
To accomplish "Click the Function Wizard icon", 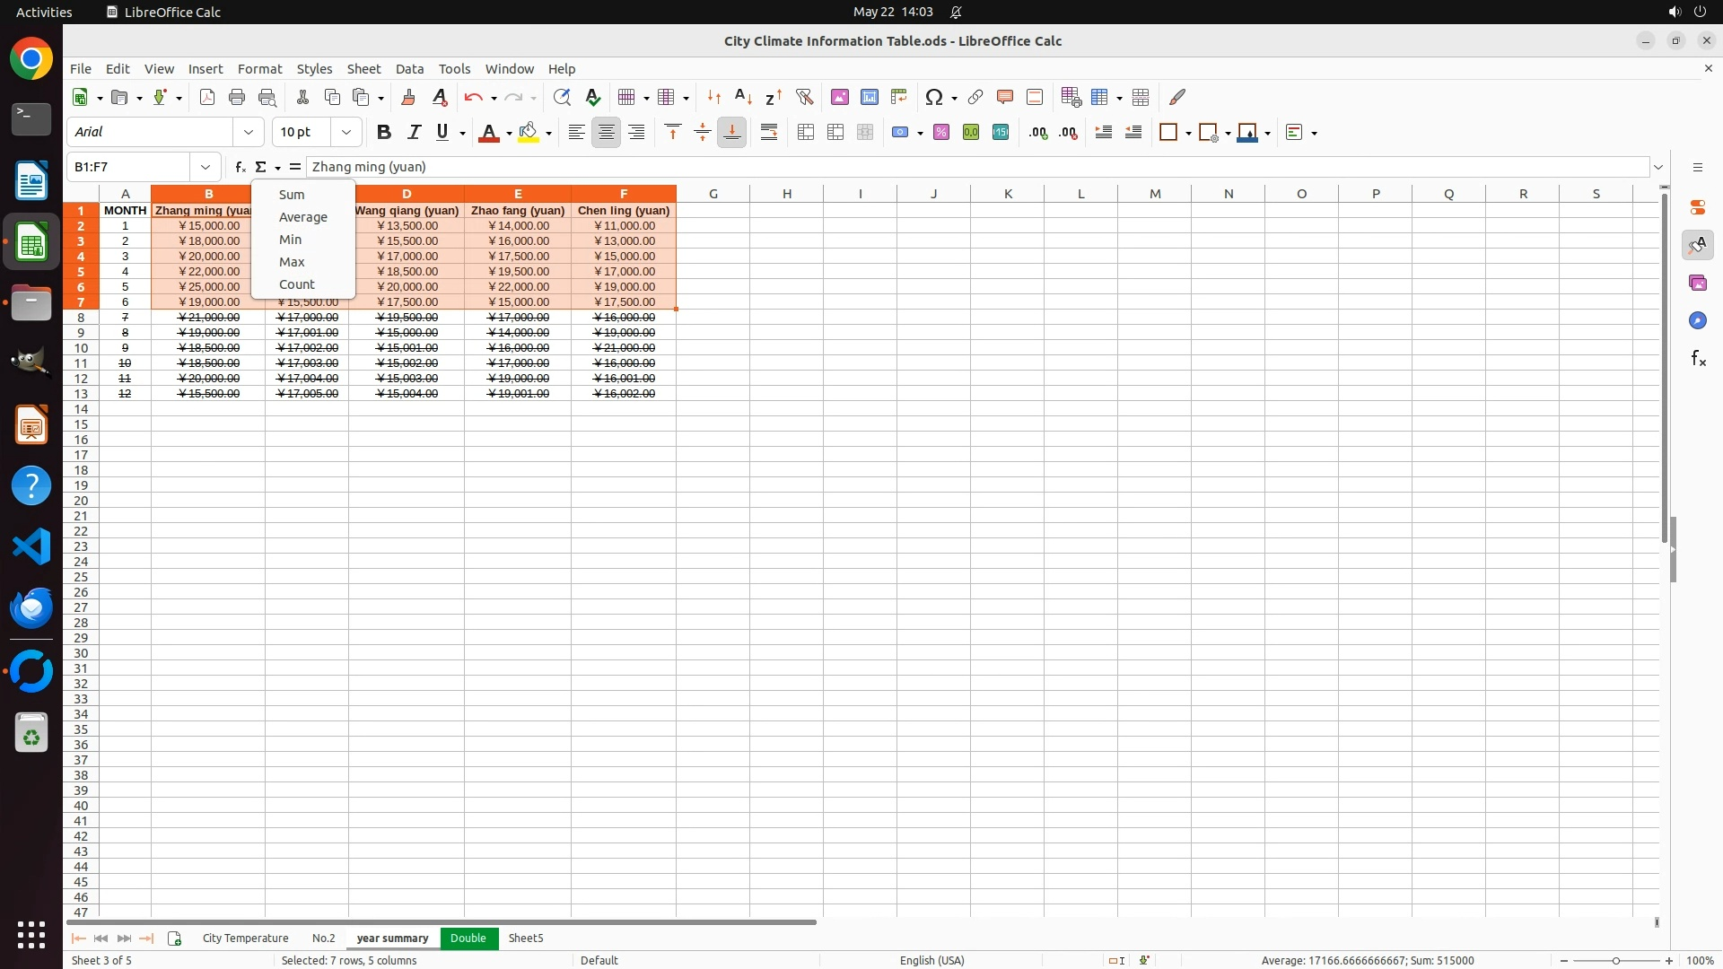I will tap(240, 167).
